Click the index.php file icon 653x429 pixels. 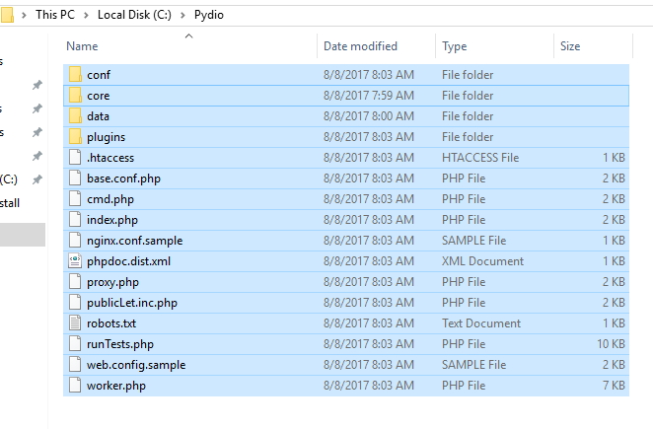click(x=75, y=220)
